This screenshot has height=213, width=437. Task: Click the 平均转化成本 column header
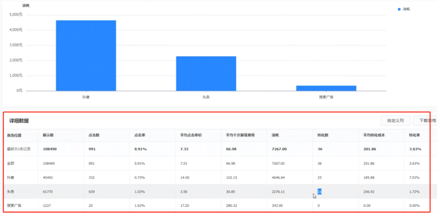[x=374, y=135]
